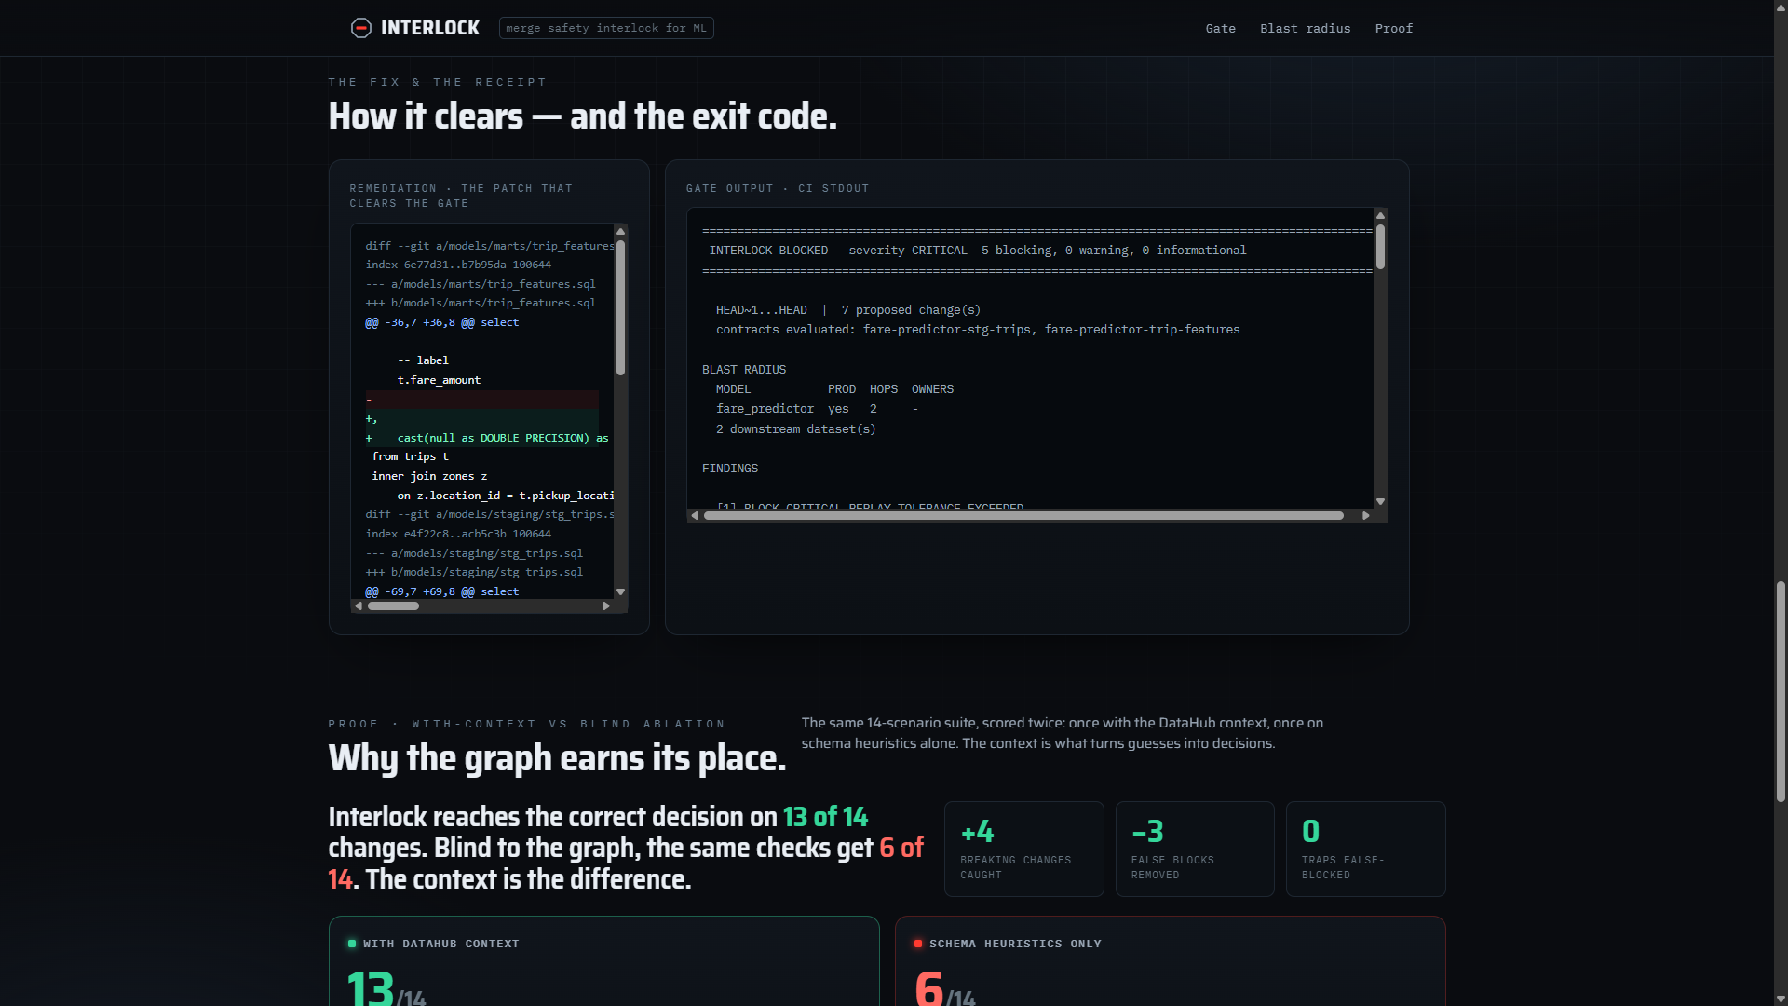Click the '@@ -36,7 +36,8 @@ select' hunk header
This screenshot has height=1006, width=1788.
click(x=442, y=322)
